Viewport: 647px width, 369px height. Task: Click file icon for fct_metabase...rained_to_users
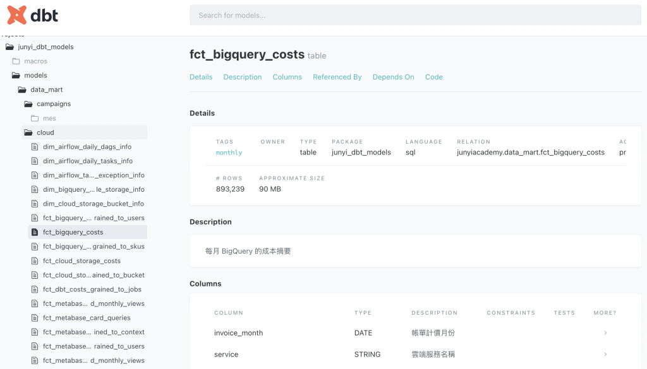(35, 346)
